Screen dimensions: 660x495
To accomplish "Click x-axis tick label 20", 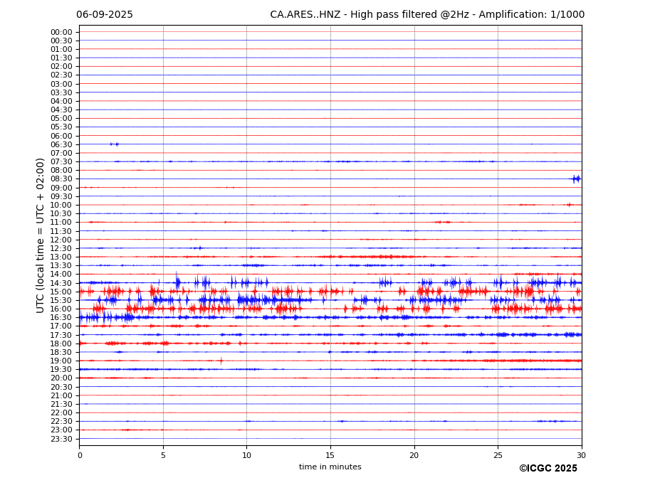I will (414, 455).
